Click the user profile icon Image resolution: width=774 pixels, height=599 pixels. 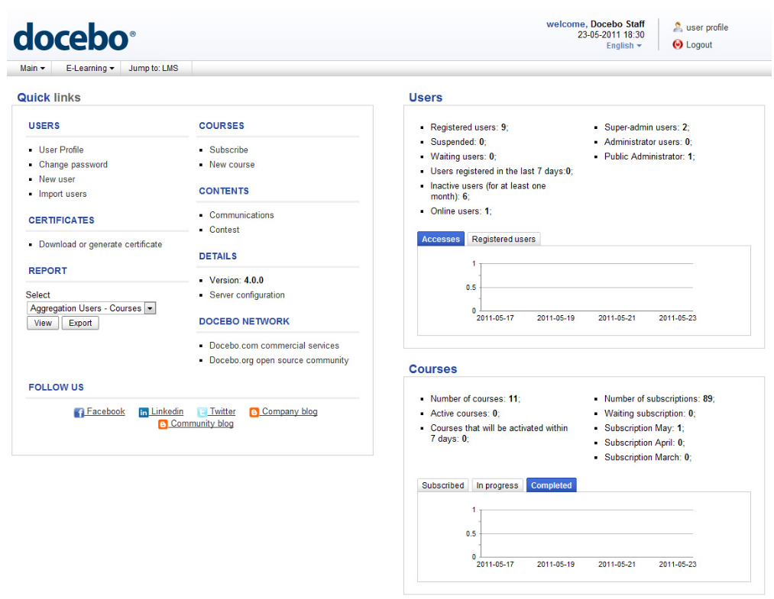coord(678,27)
